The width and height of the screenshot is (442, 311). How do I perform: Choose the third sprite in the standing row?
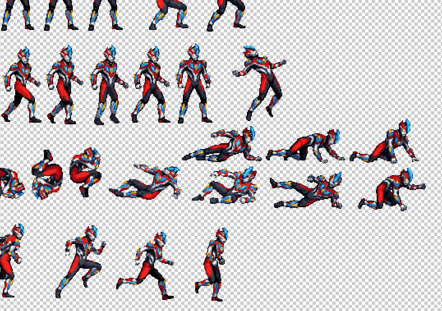[109, 85]
